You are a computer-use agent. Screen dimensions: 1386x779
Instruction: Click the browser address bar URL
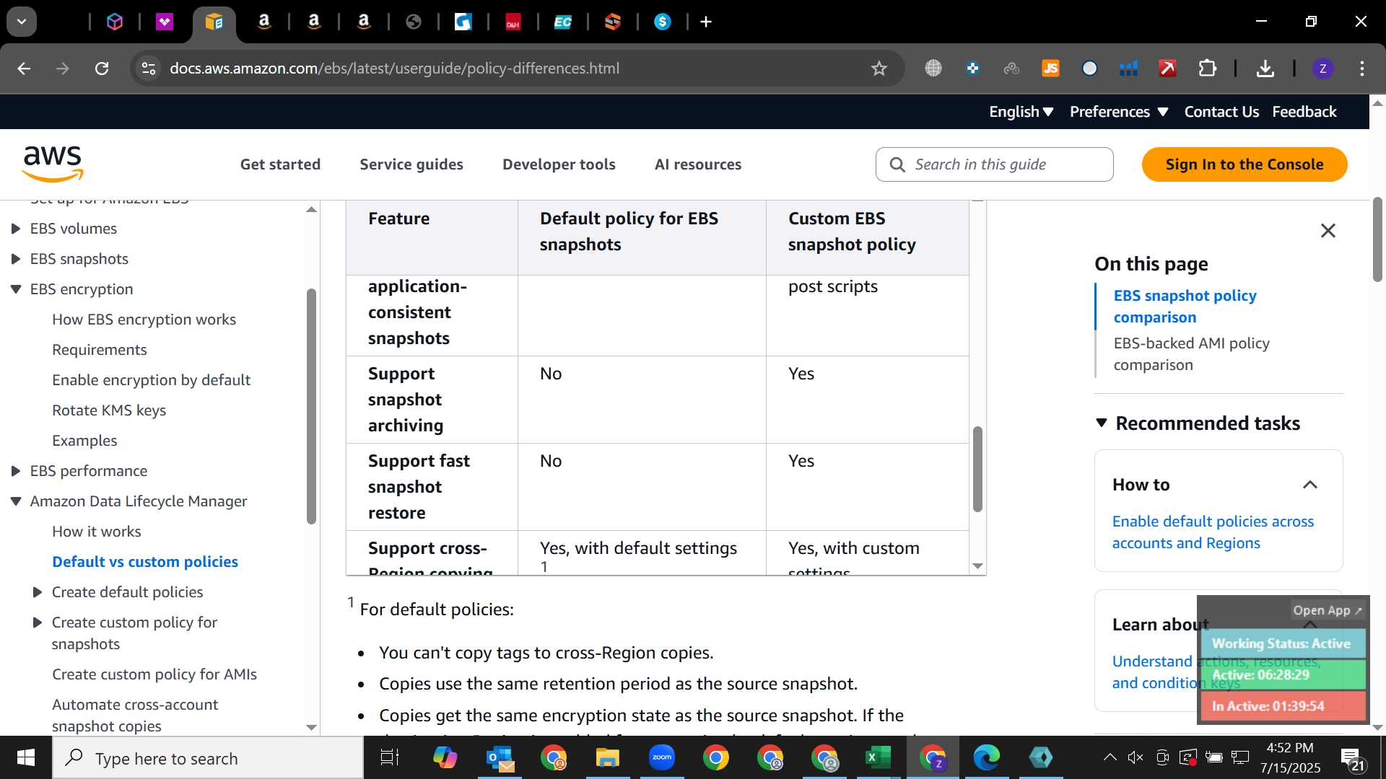(394, 69)
